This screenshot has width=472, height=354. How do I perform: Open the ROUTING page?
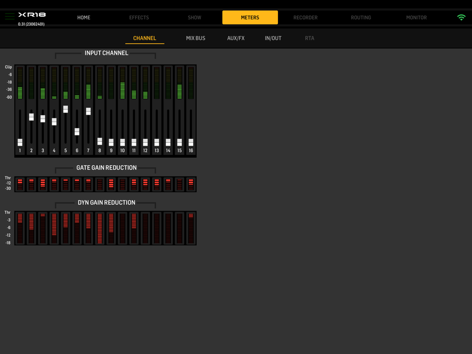pyautogui.click(x=361, y=17)
